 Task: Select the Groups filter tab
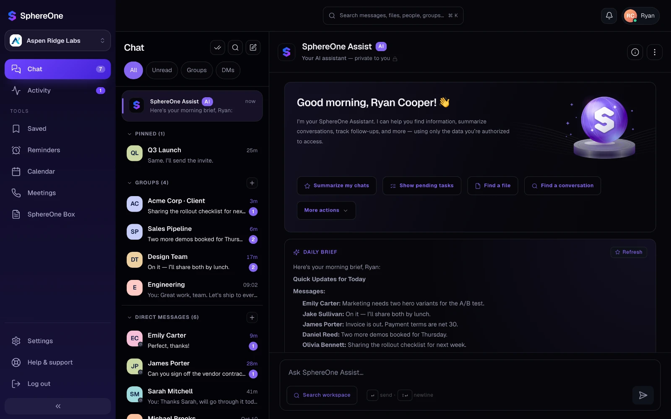tap(197, 70)
